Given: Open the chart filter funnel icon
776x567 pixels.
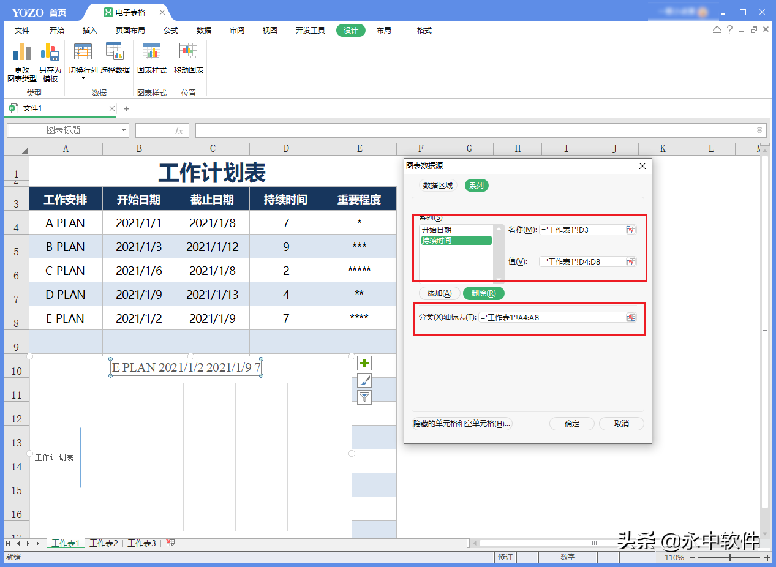Looking at the screenshot, I should (x=364, y=397).
